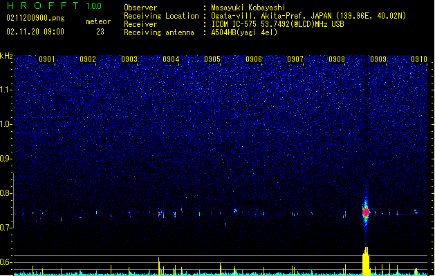Click the 0904 time marker
Screen dimensions: 435x276
point(171,59)
